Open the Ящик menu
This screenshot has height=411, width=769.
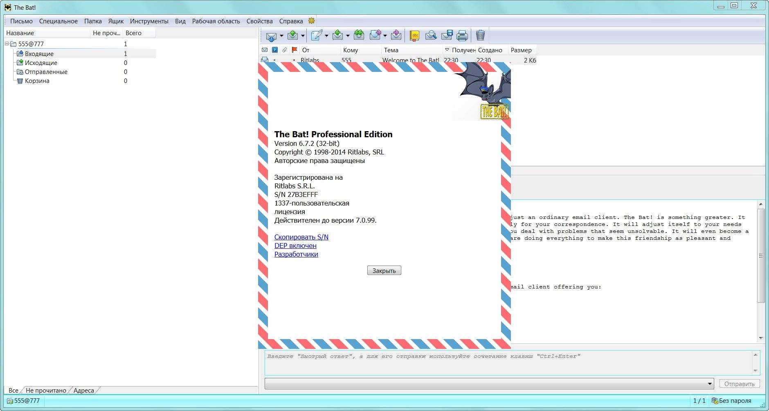[116, 21]
